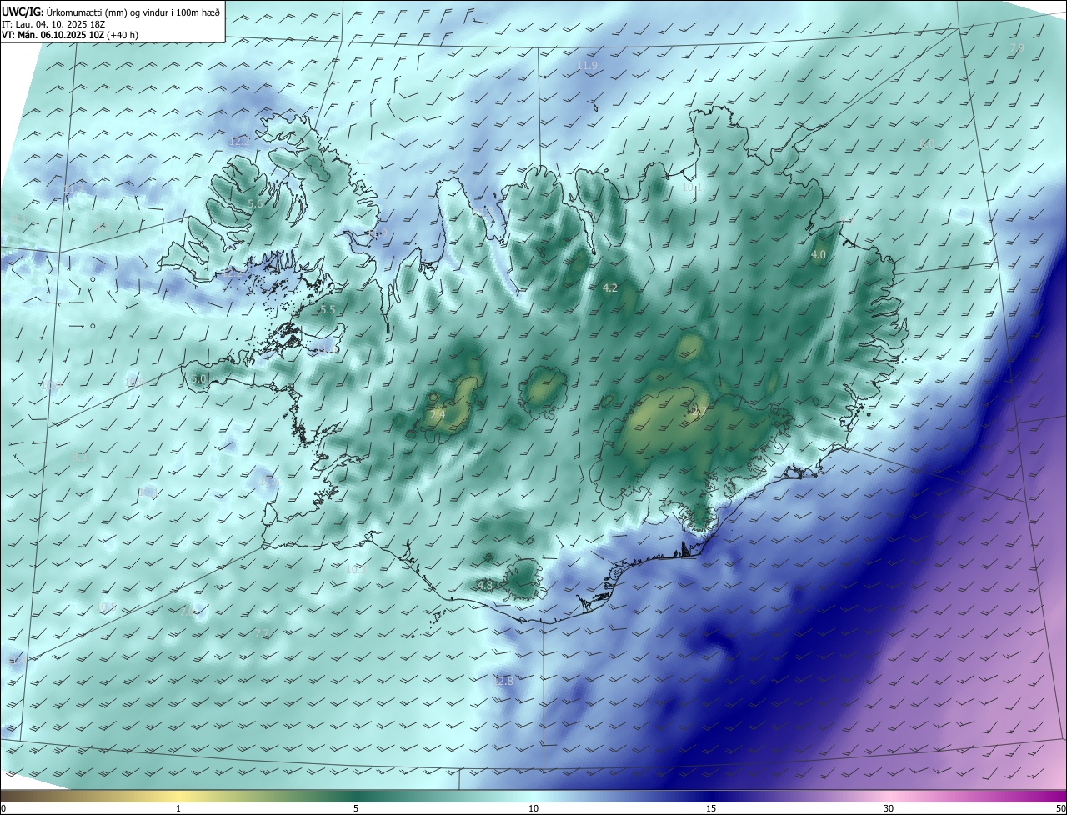The image size is (1067, 815).
Task: Click the 5.0 value on Snæfellsnes peninsula
Action: [198, 378]
